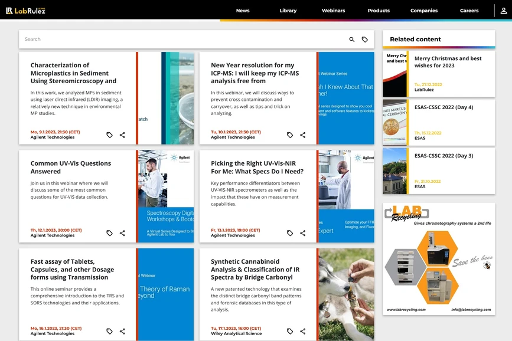Viewport: 512px width, 341px height.
Task: Go to the Webinars section
Action: [334, 11]
